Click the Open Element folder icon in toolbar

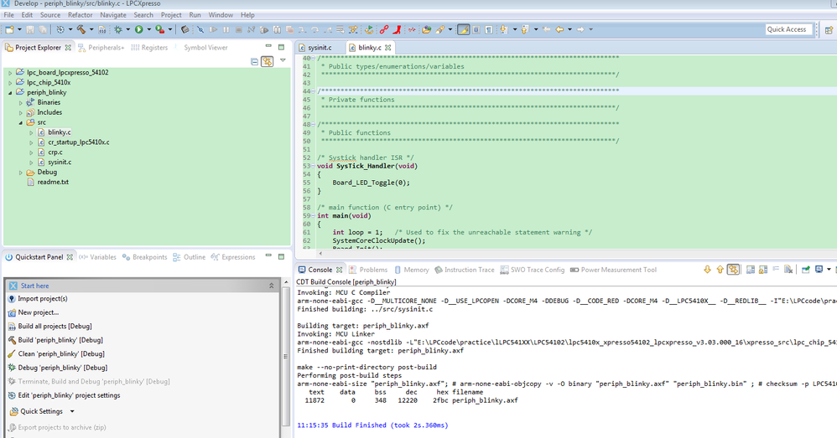(x=427, y=29)
